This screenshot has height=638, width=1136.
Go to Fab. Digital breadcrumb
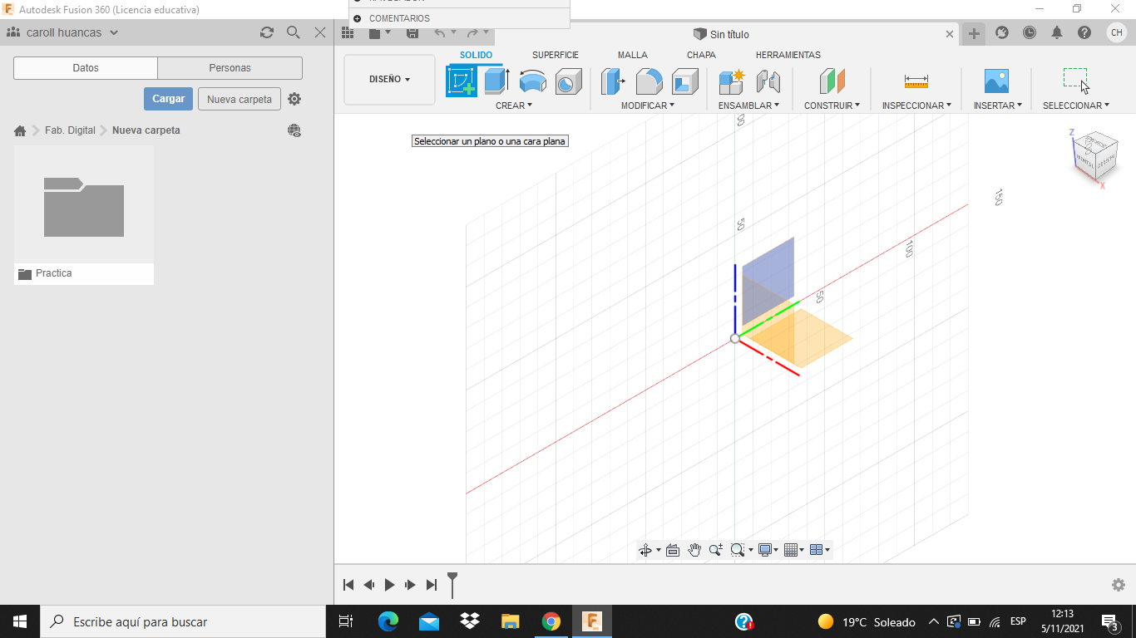coord(70,130)
